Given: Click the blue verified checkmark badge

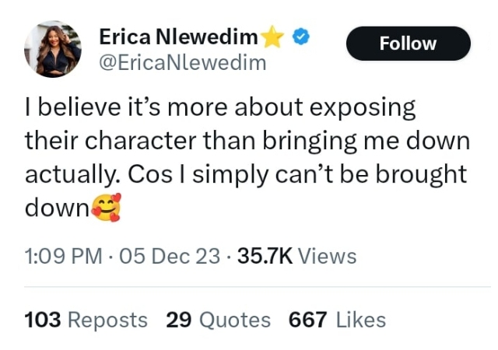Looking at the screenshot, I should pos(299,37).
